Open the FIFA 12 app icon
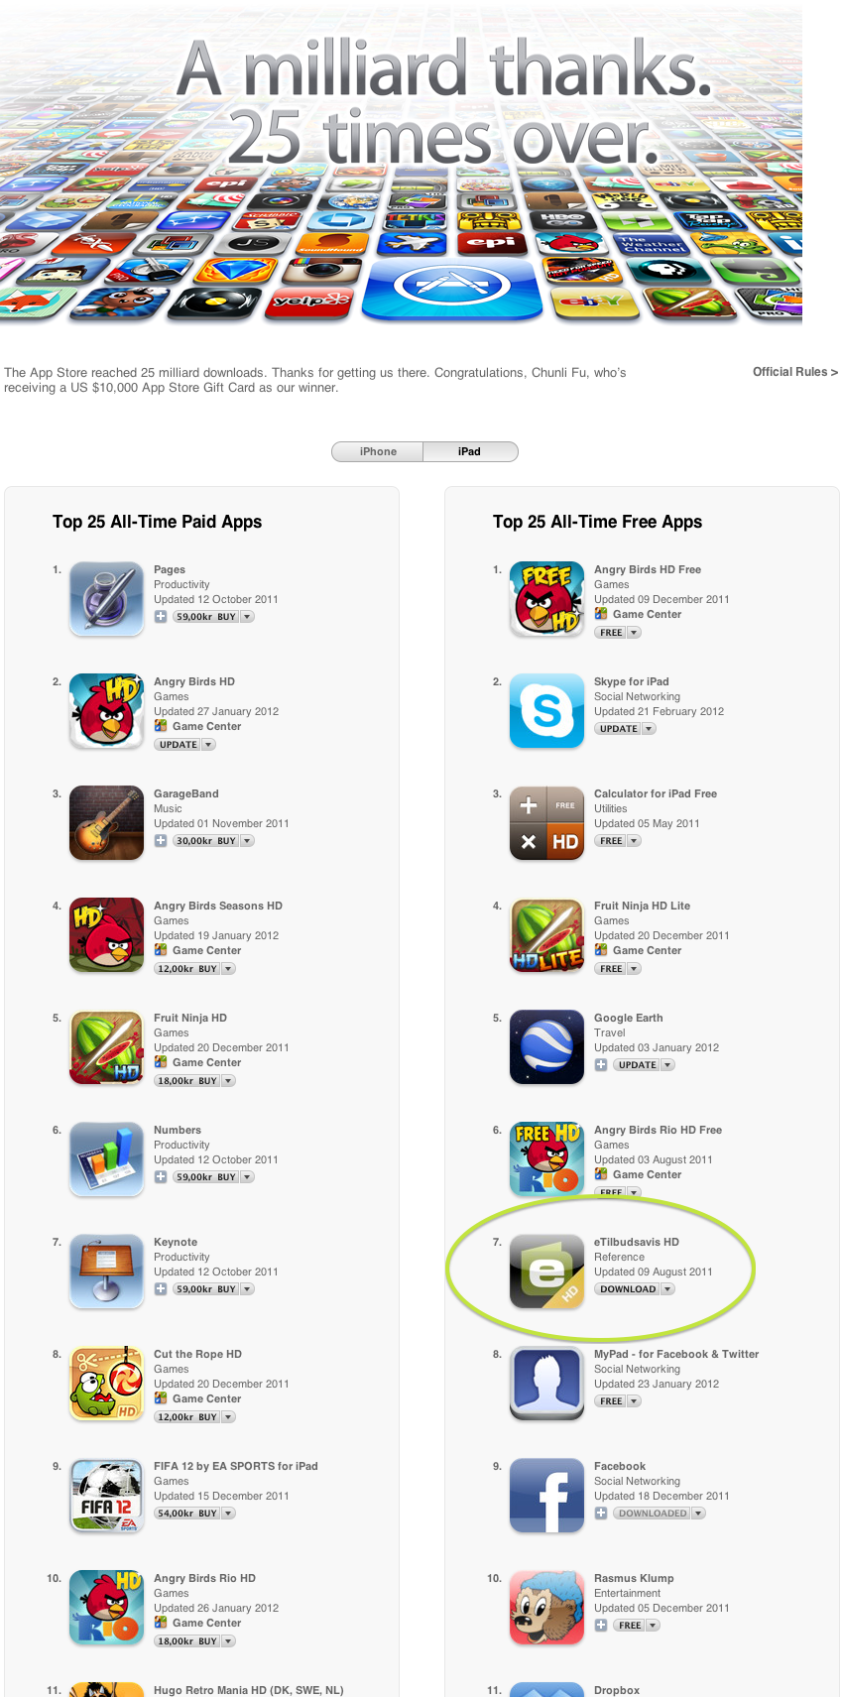 (106, 1496)
